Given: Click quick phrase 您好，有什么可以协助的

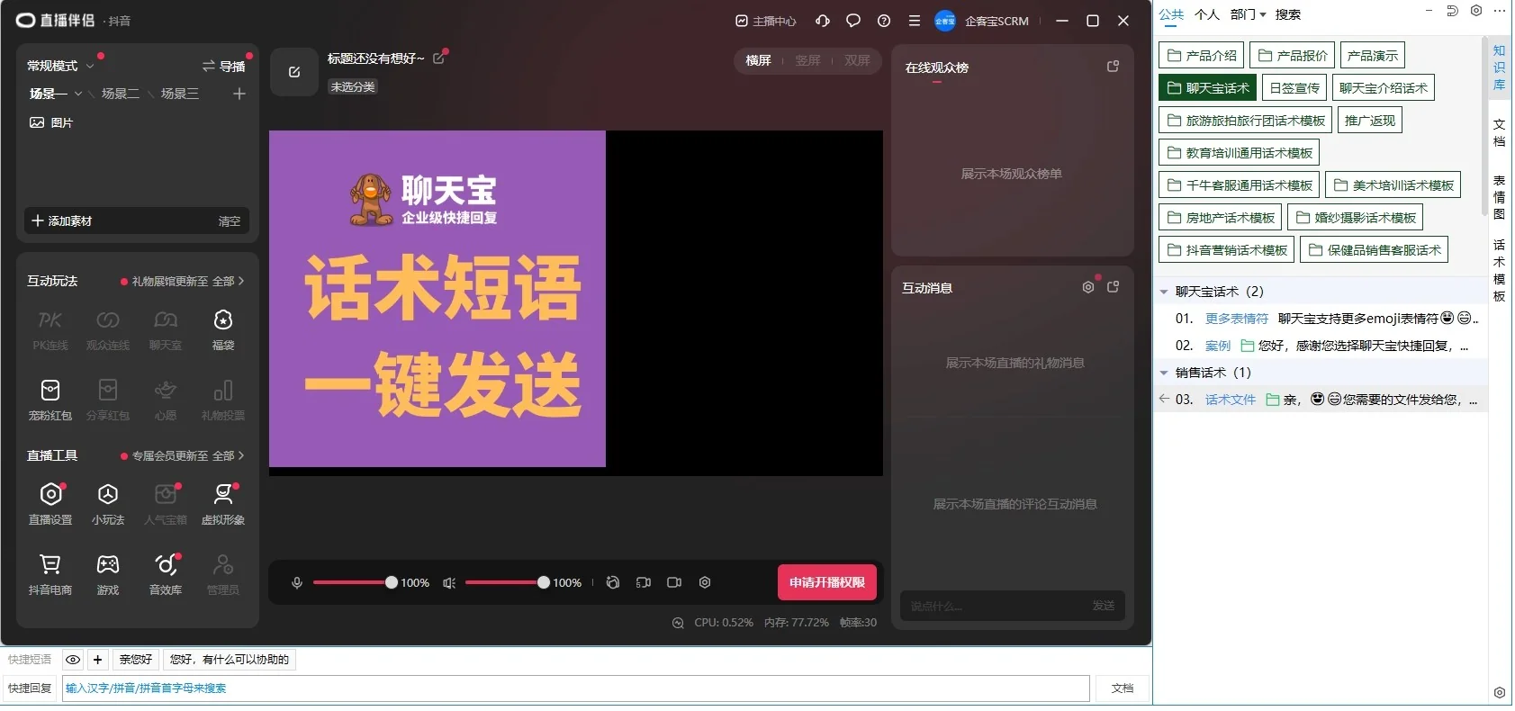Looking at the screenshot, I should click(230, 660).
